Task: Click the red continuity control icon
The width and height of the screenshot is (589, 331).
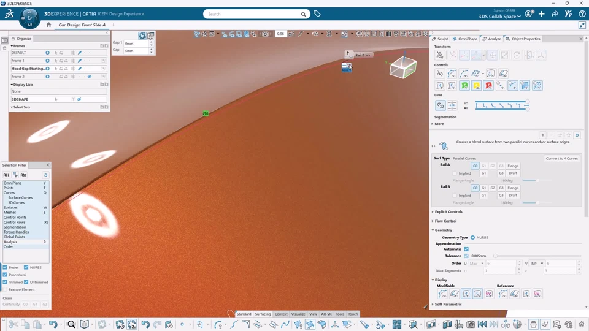Action: click(x=488, y=86)
